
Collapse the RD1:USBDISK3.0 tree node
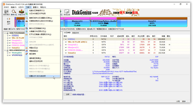pyautogui.click(x=5, y=50)
